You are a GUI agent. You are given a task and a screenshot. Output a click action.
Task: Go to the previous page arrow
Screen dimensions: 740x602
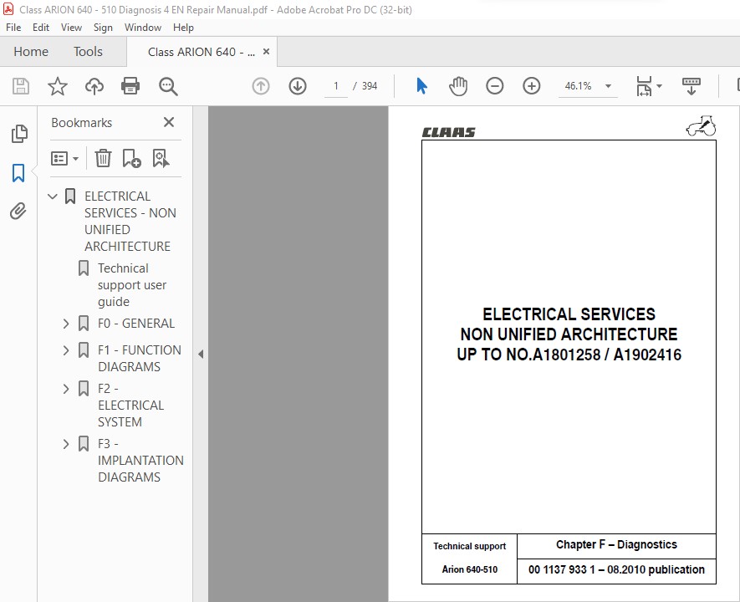[261, 86]
